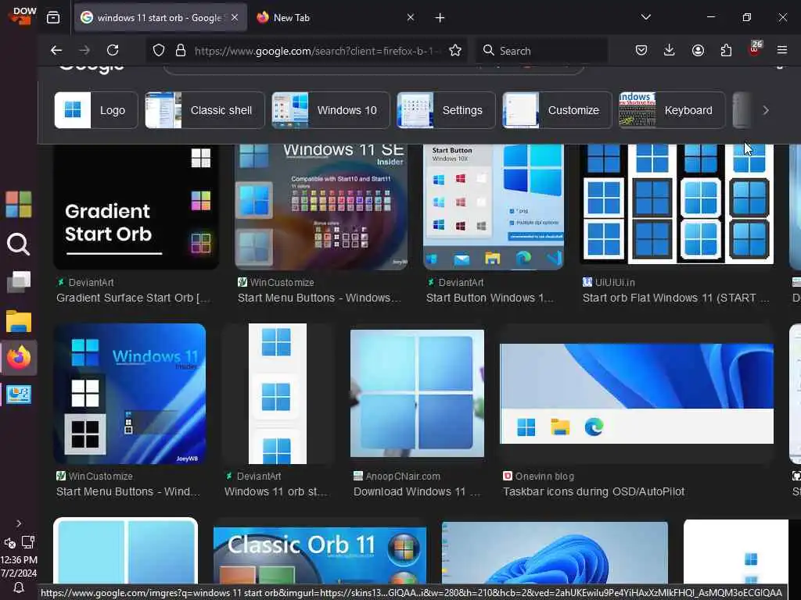This screenshot has width=801, height=600.
Task: Open Start orb Flat Windows 11 link
Action: 675,298
